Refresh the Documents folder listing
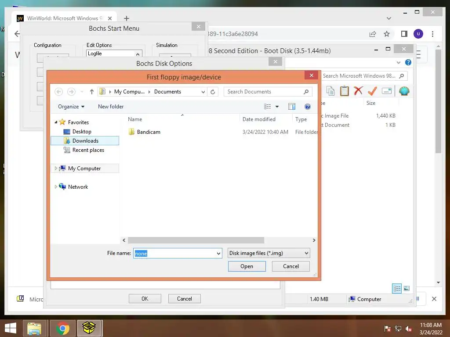The width and height of the screenshot is (450, 337). [213, 92]
